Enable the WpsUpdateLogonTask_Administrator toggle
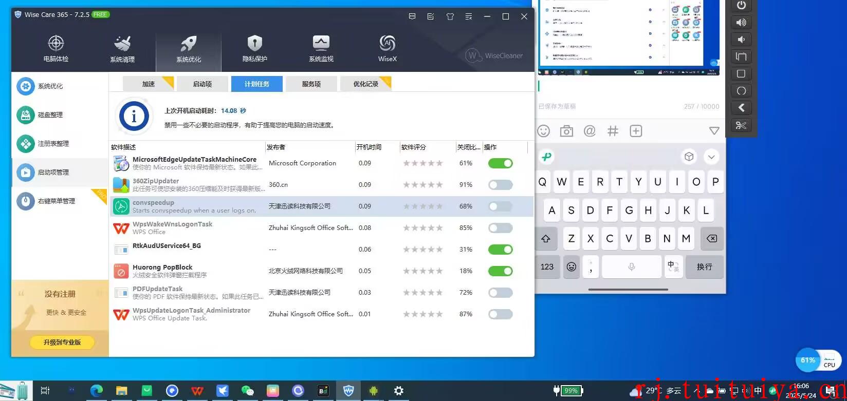The height and width of the screenshot is (401, 847). [501, 314]
